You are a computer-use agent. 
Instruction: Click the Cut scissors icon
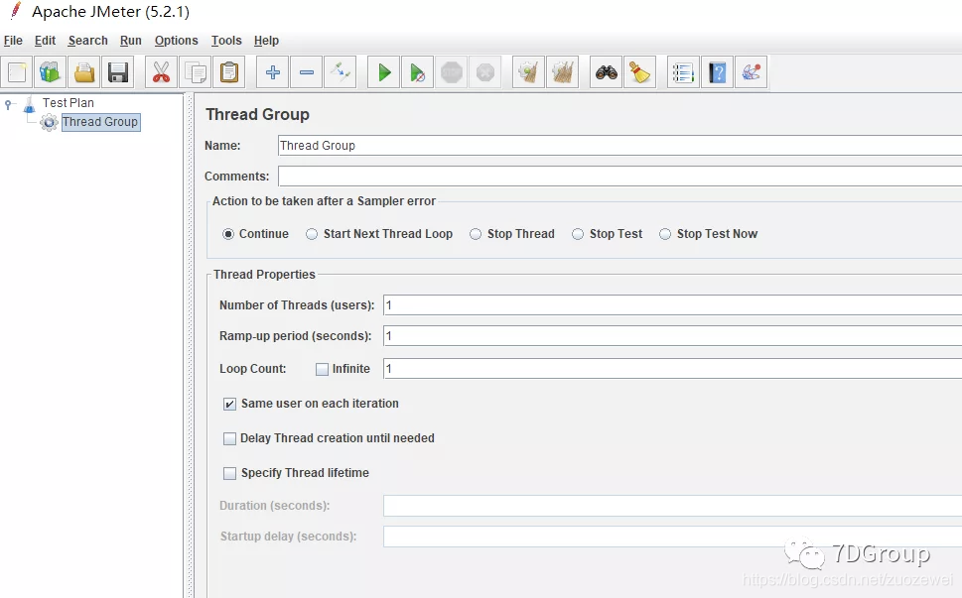(162, 72)
